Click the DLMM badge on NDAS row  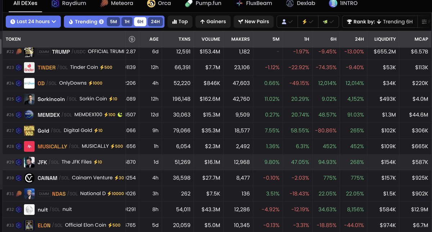pos(44,193)
